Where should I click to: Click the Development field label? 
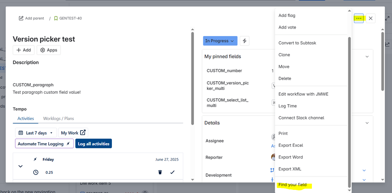pyautogui.click(x=219, y=175)
